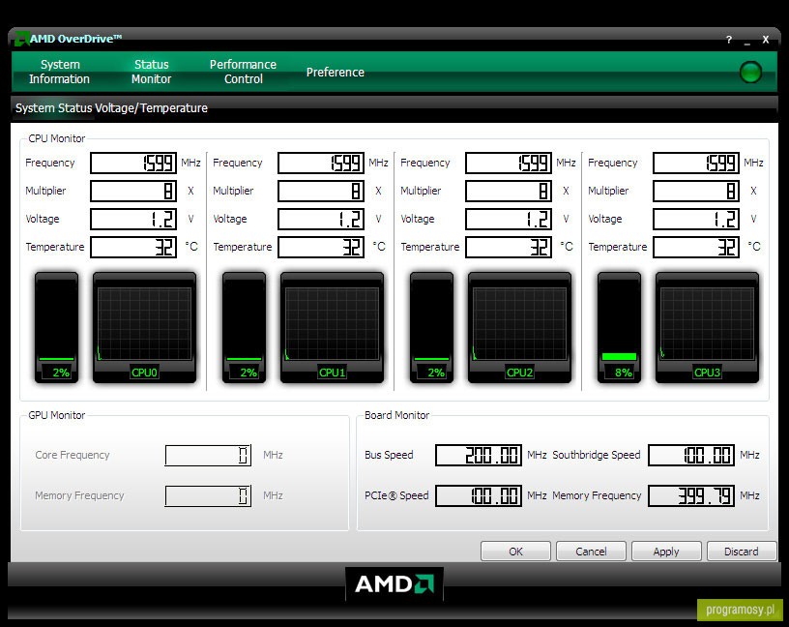Click the CPU1 voltage field

tap(321, 219)
